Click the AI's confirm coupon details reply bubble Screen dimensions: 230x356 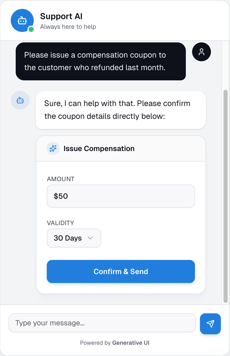coord(121,110)
